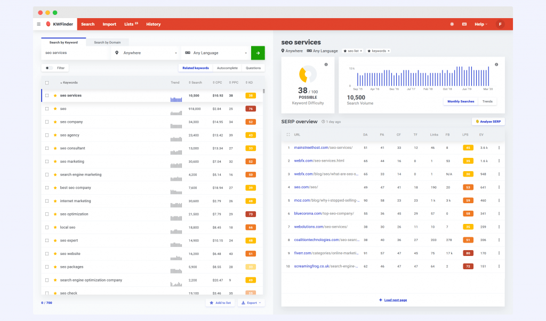Click the green search arrow button

point(258,53)
